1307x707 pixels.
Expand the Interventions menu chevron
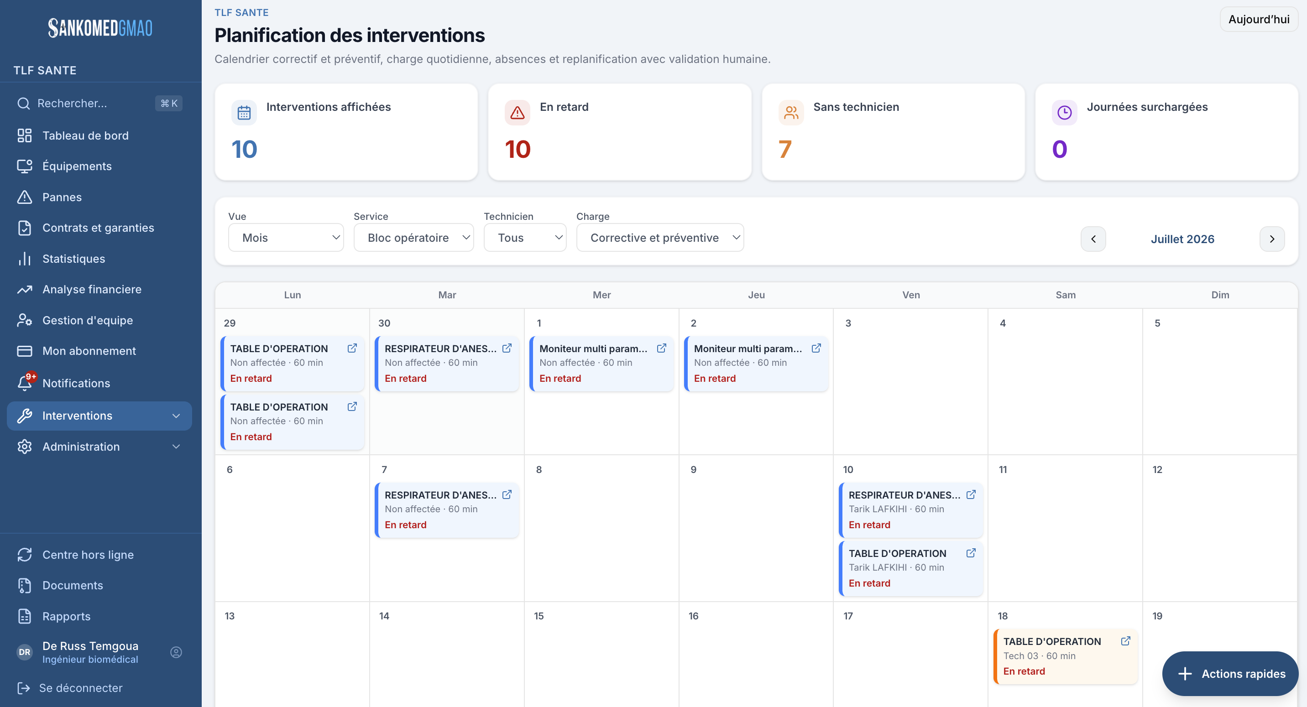(x=176, y=416)
